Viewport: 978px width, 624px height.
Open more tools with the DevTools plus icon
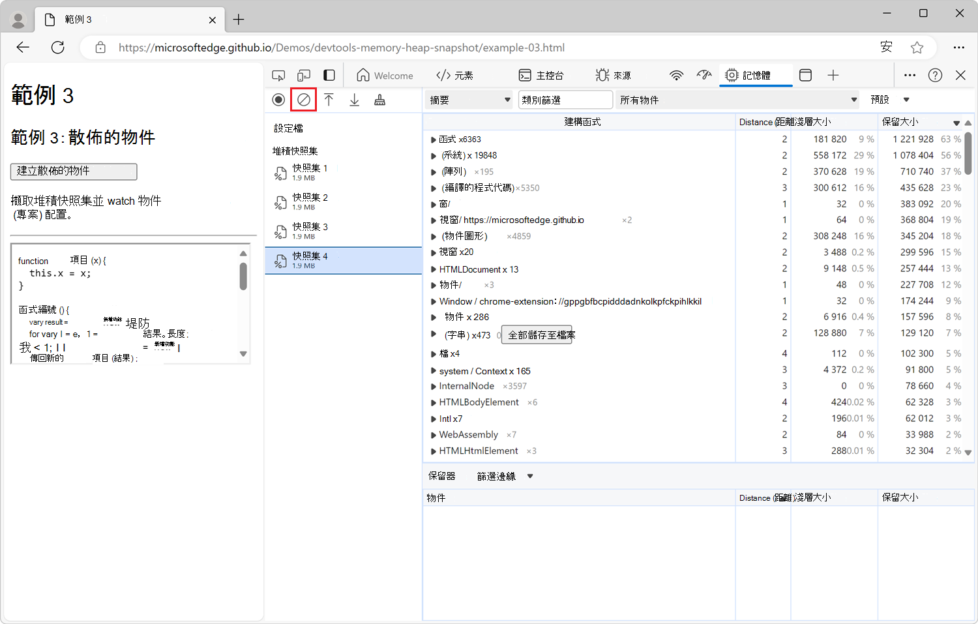pos(833,76)
